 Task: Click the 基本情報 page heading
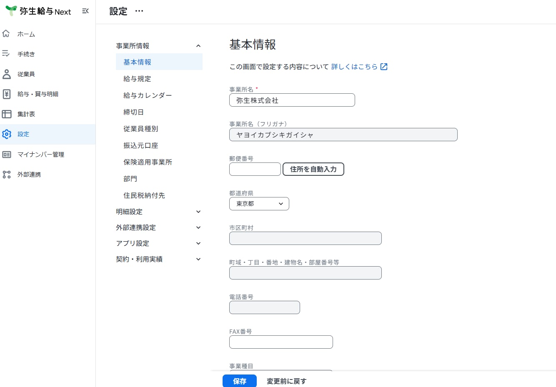pos(253,45)
